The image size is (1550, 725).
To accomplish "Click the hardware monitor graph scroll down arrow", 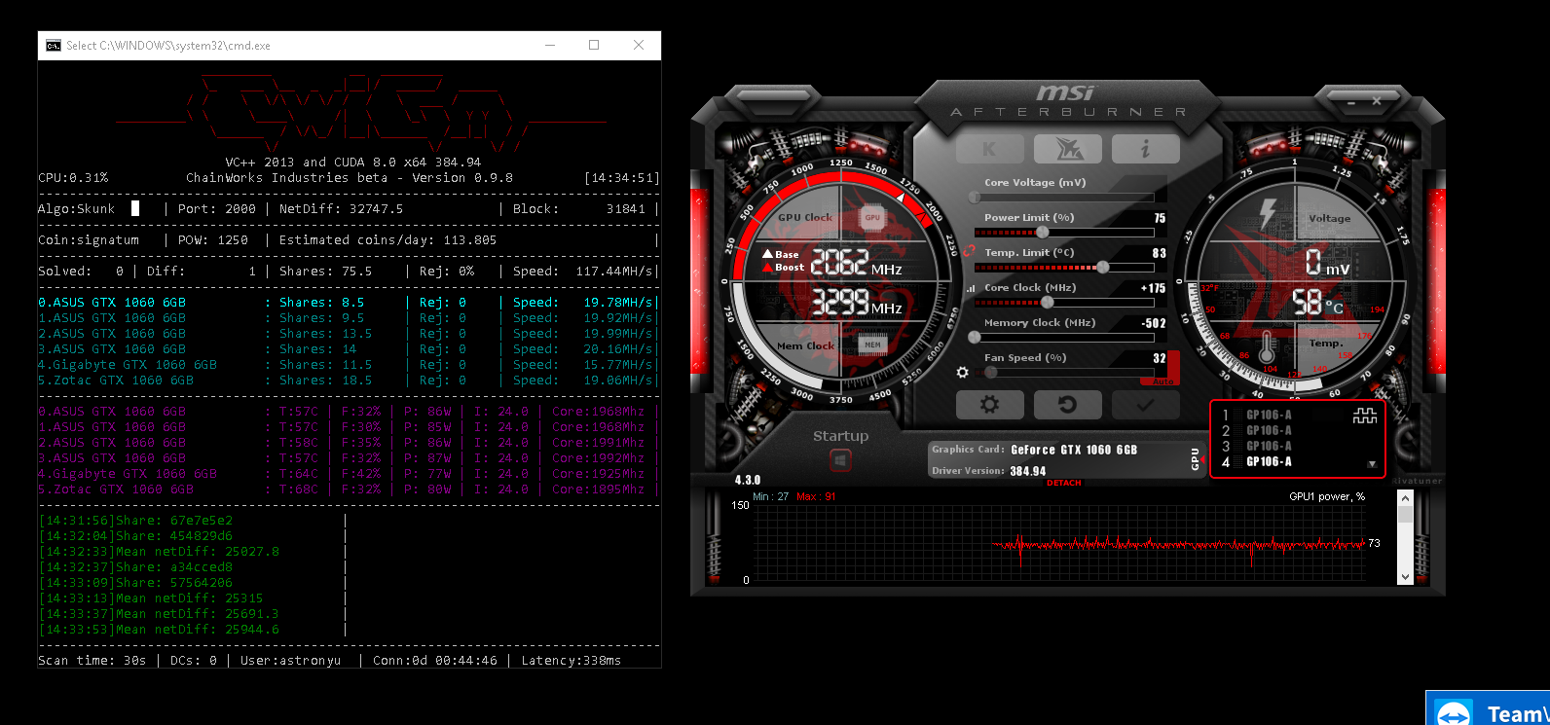I will coord(1404,577).
